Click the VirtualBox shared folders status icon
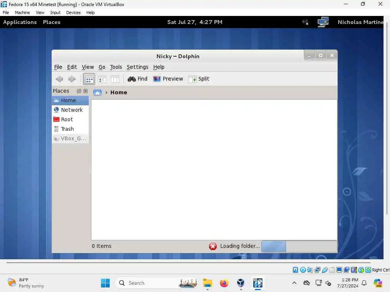The image size is (390, 292). [x=332, y=270]
